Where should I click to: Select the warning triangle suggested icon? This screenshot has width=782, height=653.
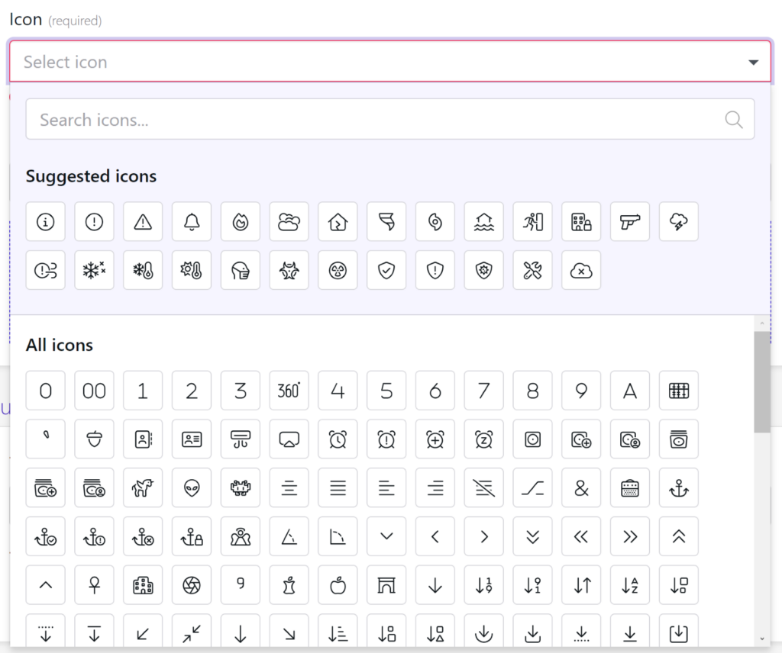pyautogui.click(x=143, y=221)
